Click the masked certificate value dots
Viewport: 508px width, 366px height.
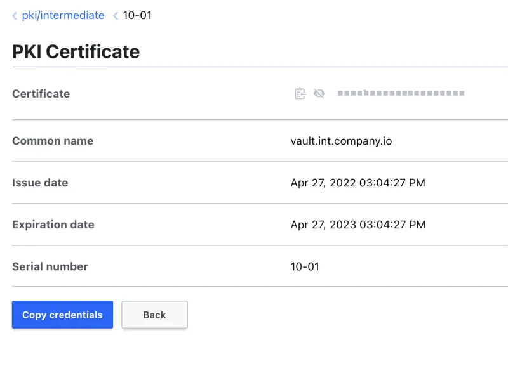(401, 94)
